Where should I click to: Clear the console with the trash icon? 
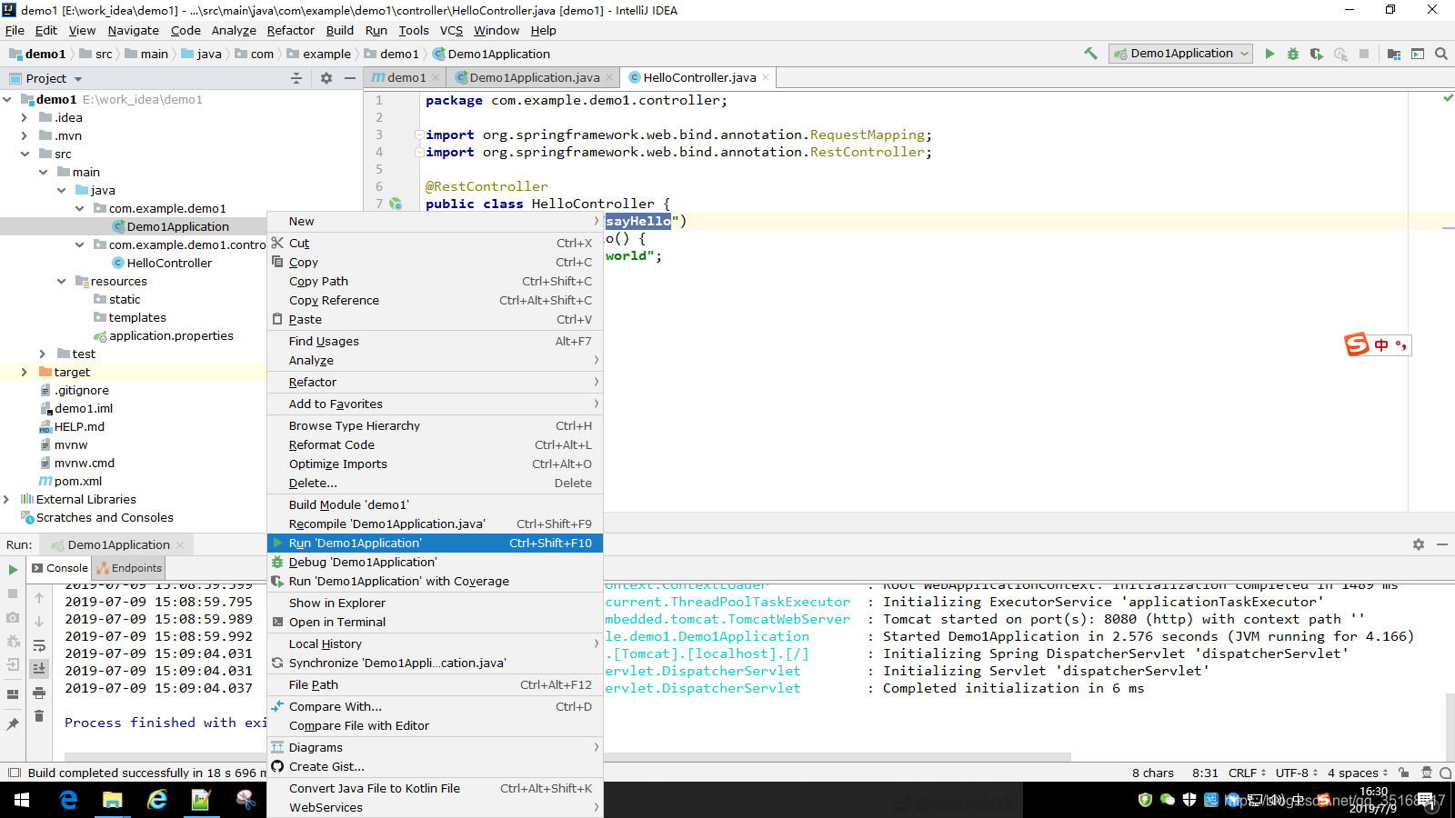(x=39, y=716)
